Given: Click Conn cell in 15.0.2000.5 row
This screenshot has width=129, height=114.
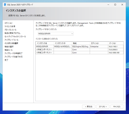Looking at the screenshot, I should point(81,49).
